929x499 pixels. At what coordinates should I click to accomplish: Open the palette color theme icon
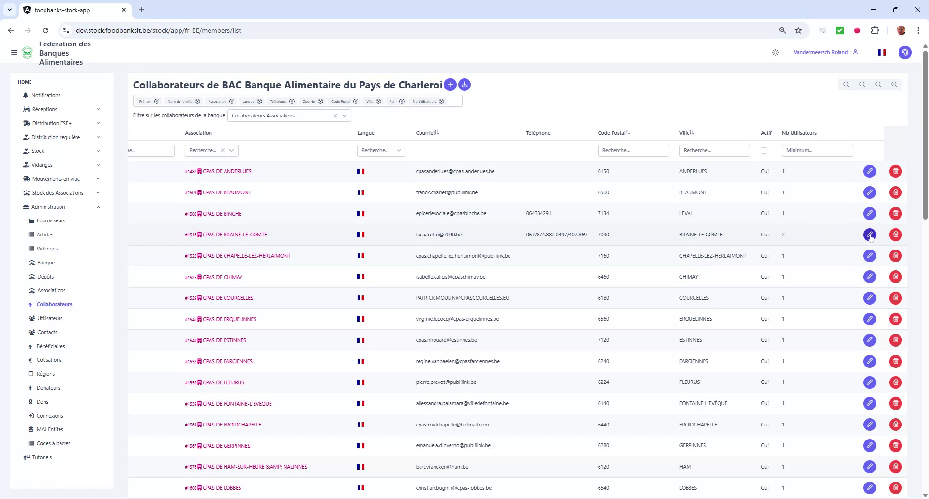coord(905,52)
